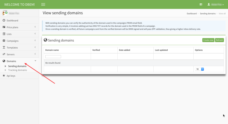Click the Api keys star icon
This screenshot has height=124, width=228.
coord(4,76)
